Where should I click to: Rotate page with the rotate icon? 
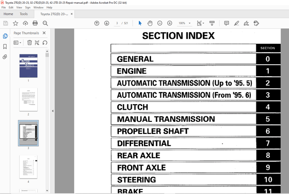pos(45,43)
